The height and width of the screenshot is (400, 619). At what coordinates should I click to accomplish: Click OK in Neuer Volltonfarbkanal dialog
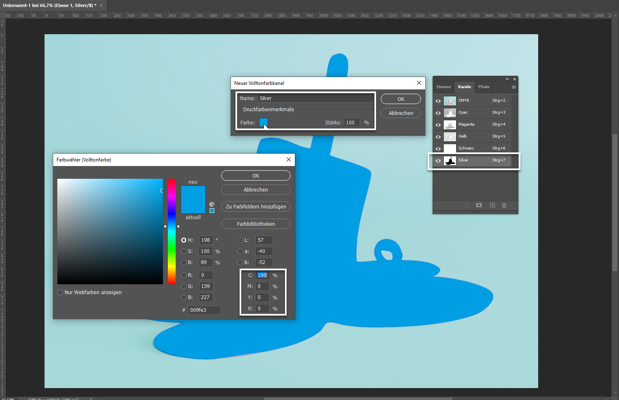tap(401, 99)
